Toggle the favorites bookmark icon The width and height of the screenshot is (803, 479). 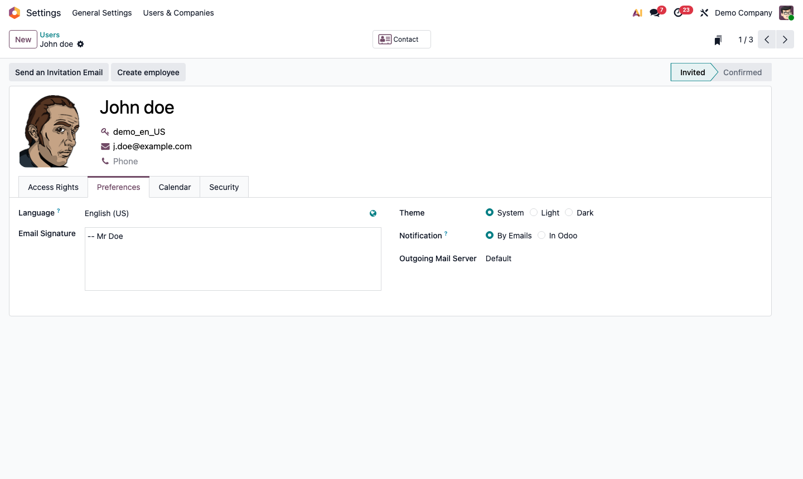pyautogui.click(x=718, y=40)
